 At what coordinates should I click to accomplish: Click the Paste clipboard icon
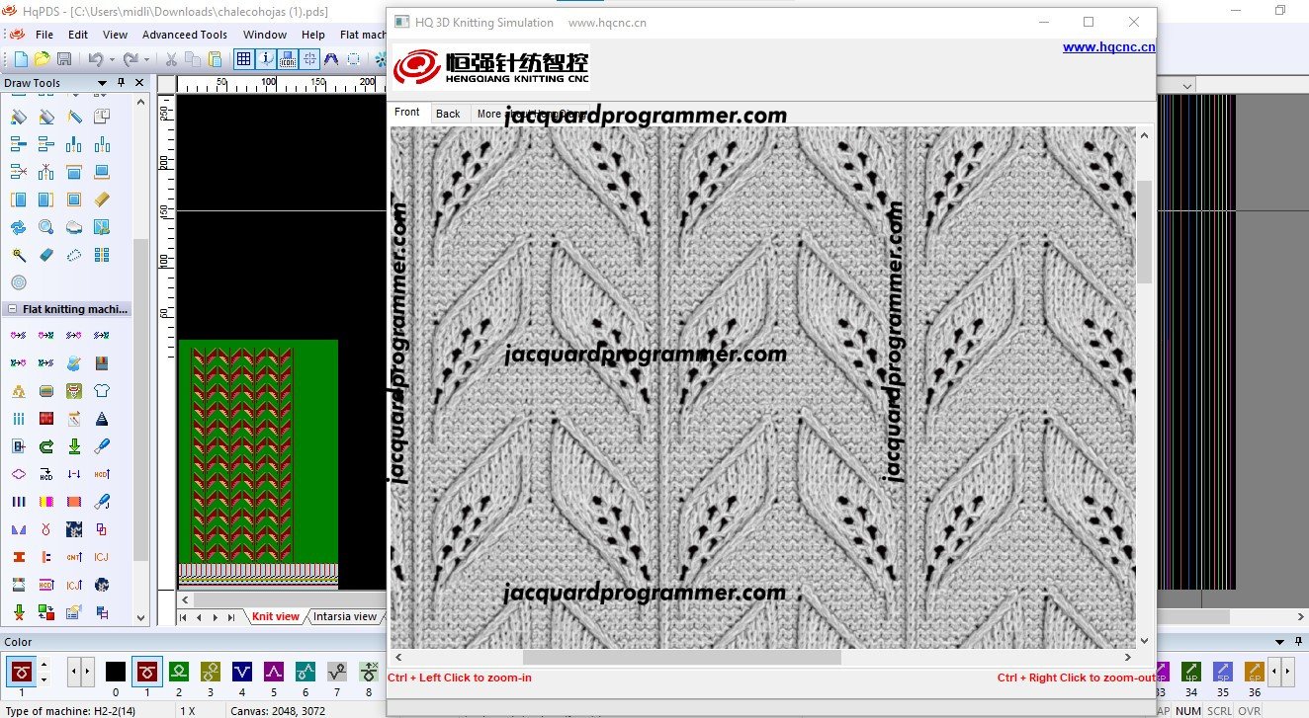tap(215, 60)
